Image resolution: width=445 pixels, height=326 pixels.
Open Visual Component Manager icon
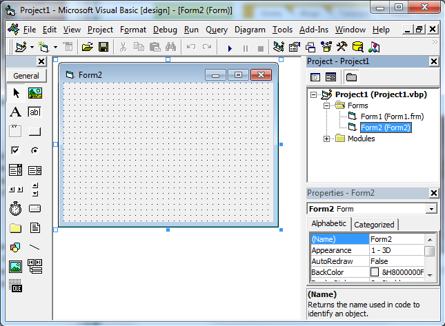point(374,47)
